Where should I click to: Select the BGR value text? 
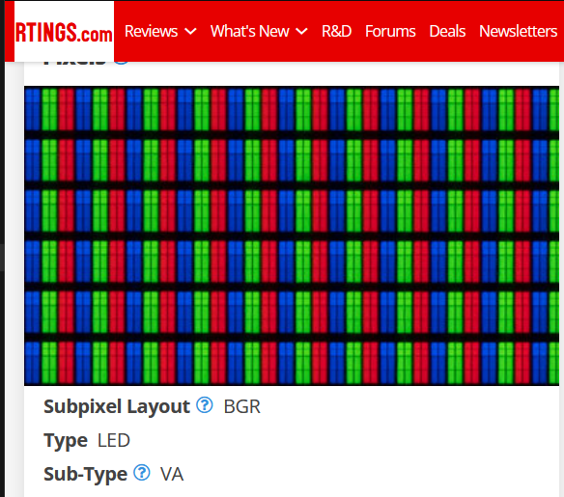241,407
